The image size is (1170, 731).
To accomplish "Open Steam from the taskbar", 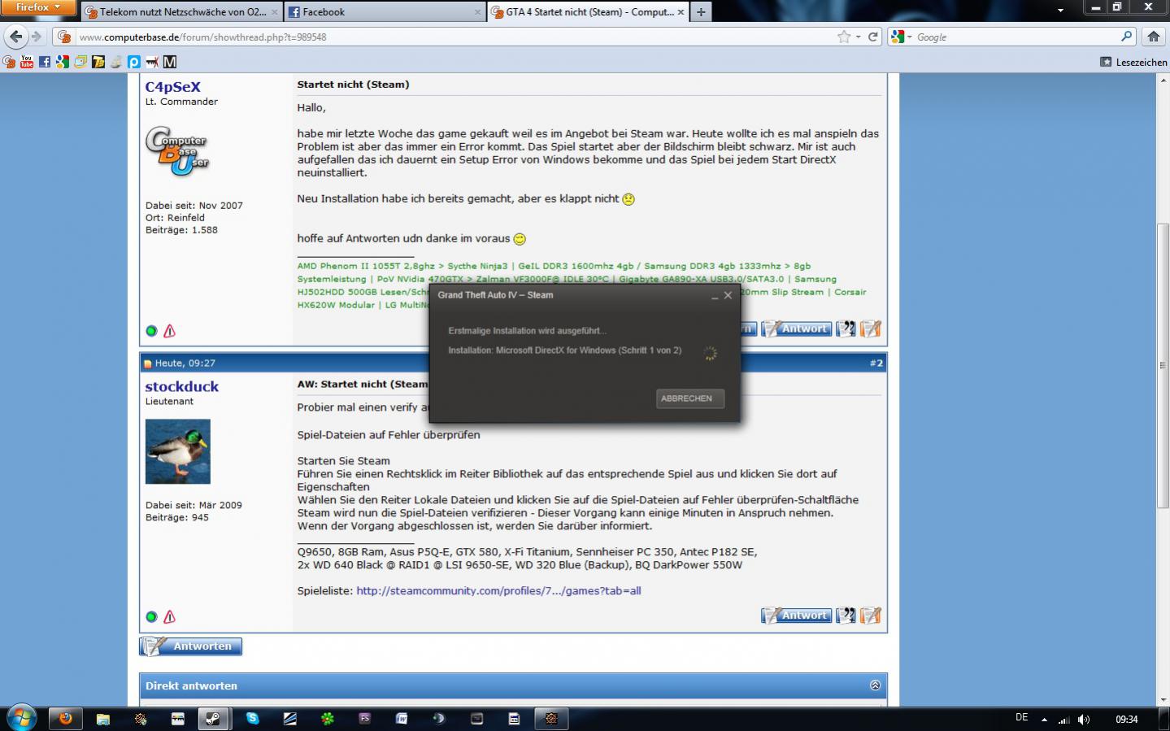I will click(214, 719).
